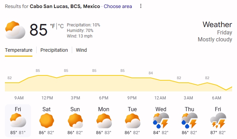The height and width of the screenshot is (139, 237).
Task: Click next Friday's scattered thunderstorm icon
Action: tap(218, 121)
